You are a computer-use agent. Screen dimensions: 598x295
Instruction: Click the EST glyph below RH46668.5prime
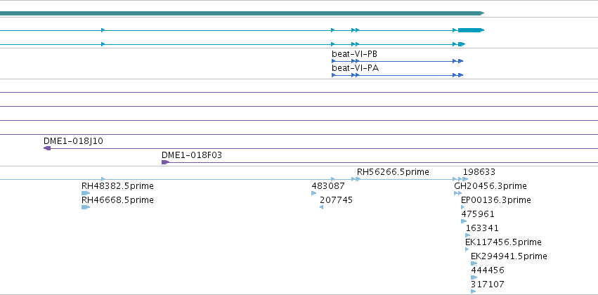[x=86, y=207]
